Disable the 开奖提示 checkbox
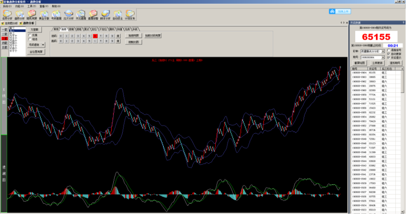 388,57
